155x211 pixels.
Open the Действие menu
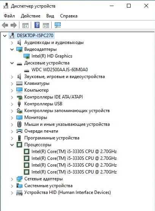[30, 16]
